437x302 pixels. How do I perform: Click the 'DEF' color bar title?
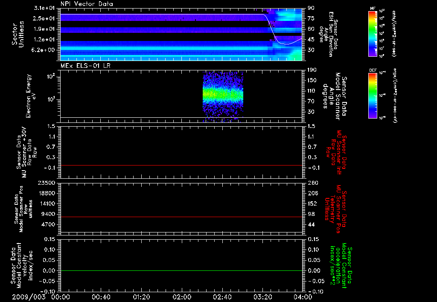coord(373,70)
